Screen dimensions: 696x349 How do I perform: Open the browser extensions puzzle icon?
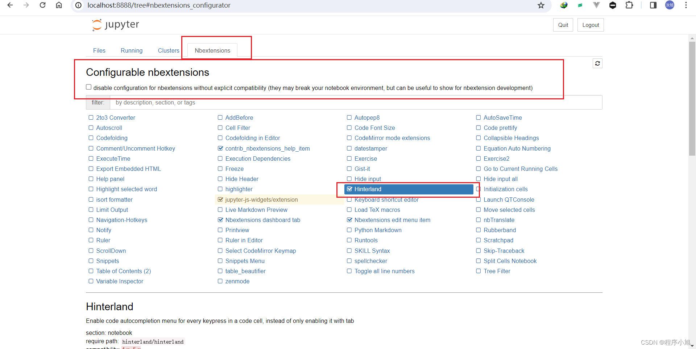tap(629, 5)
